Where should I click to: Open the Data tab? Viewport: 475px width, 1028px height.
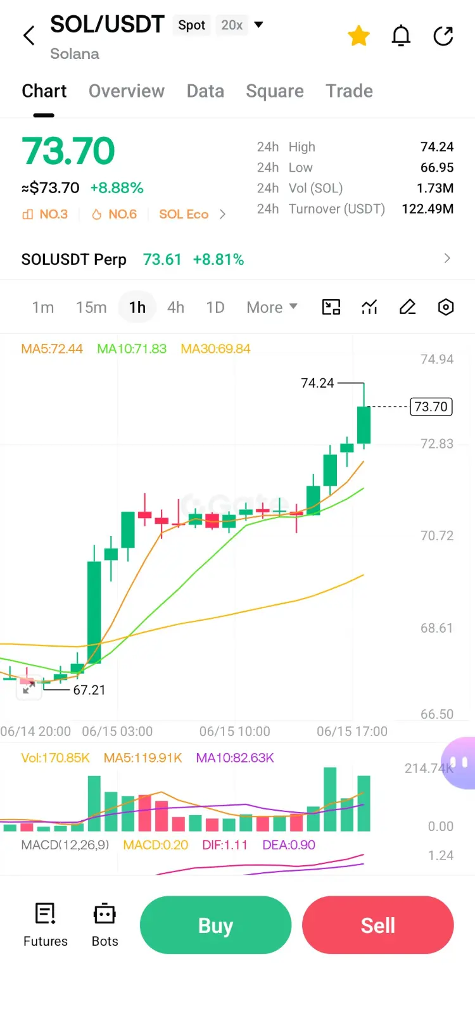click(205, 91)
